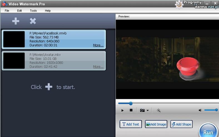Expand More details for FaceBook.rmvb
The width and height of the screenshot is (219, 137).
(98, 45)
